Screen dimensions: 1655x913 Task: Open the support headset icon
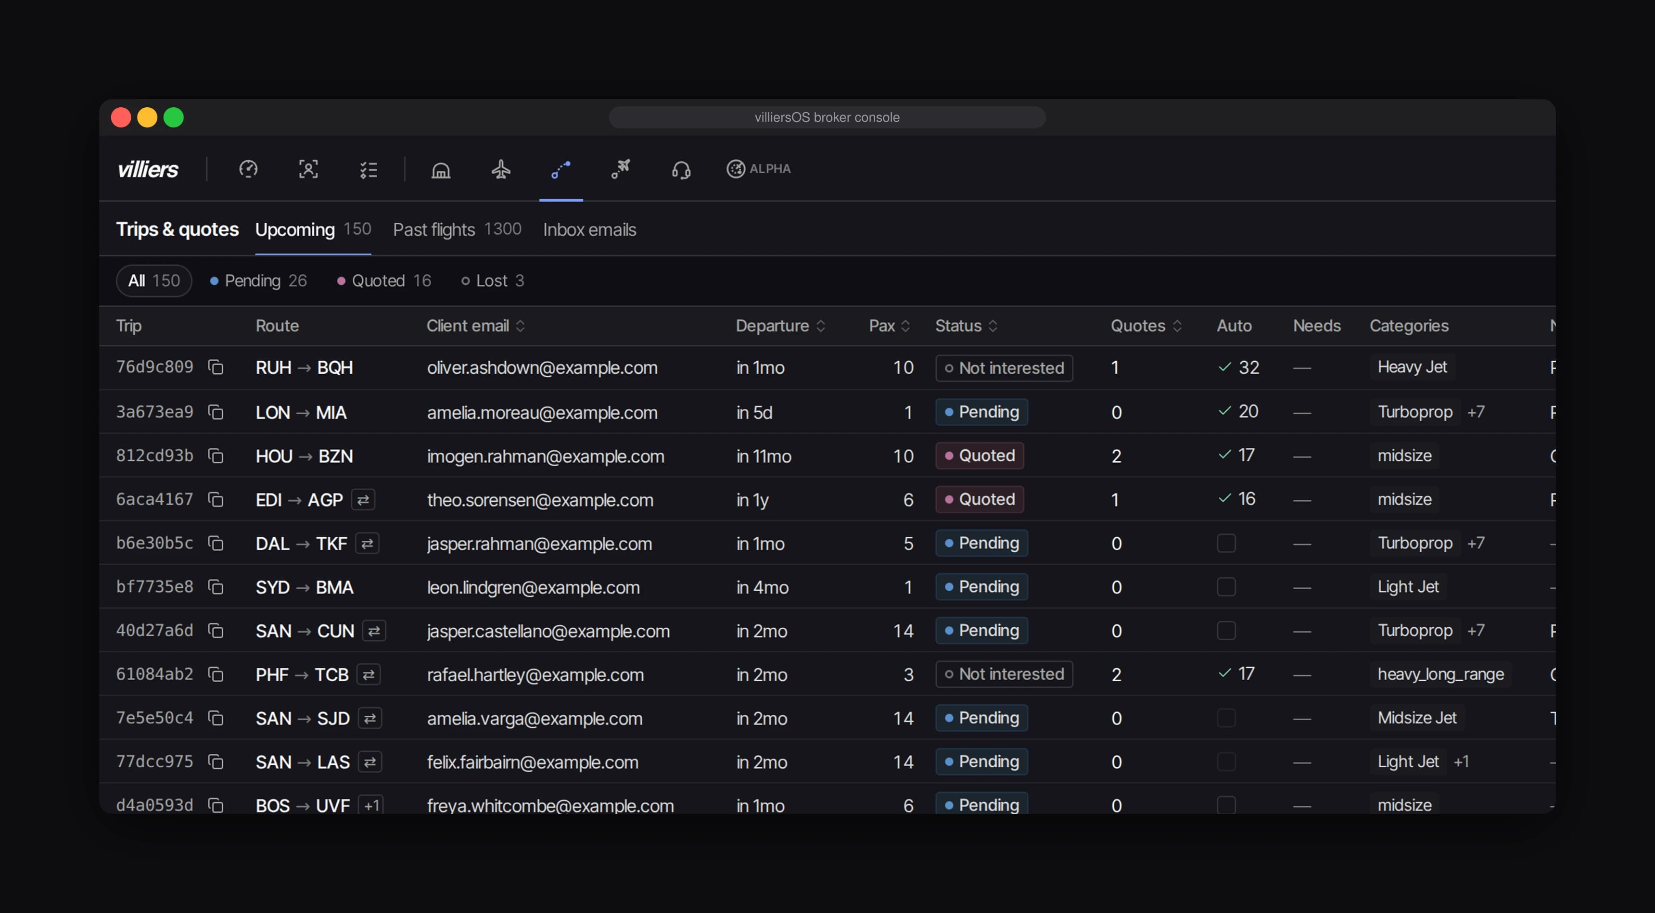(681, 169)
